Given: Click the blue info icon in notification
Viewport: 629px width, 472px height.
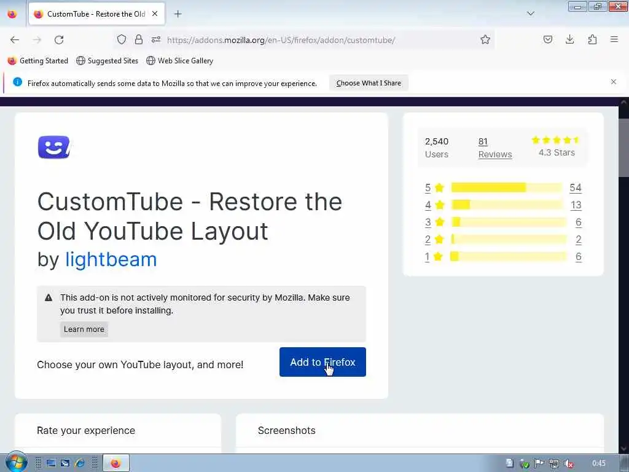Looking at the screenshot, I should click(17, 82).
